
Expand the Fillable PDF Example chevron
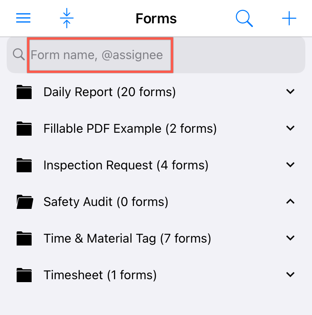coord(290,129)
